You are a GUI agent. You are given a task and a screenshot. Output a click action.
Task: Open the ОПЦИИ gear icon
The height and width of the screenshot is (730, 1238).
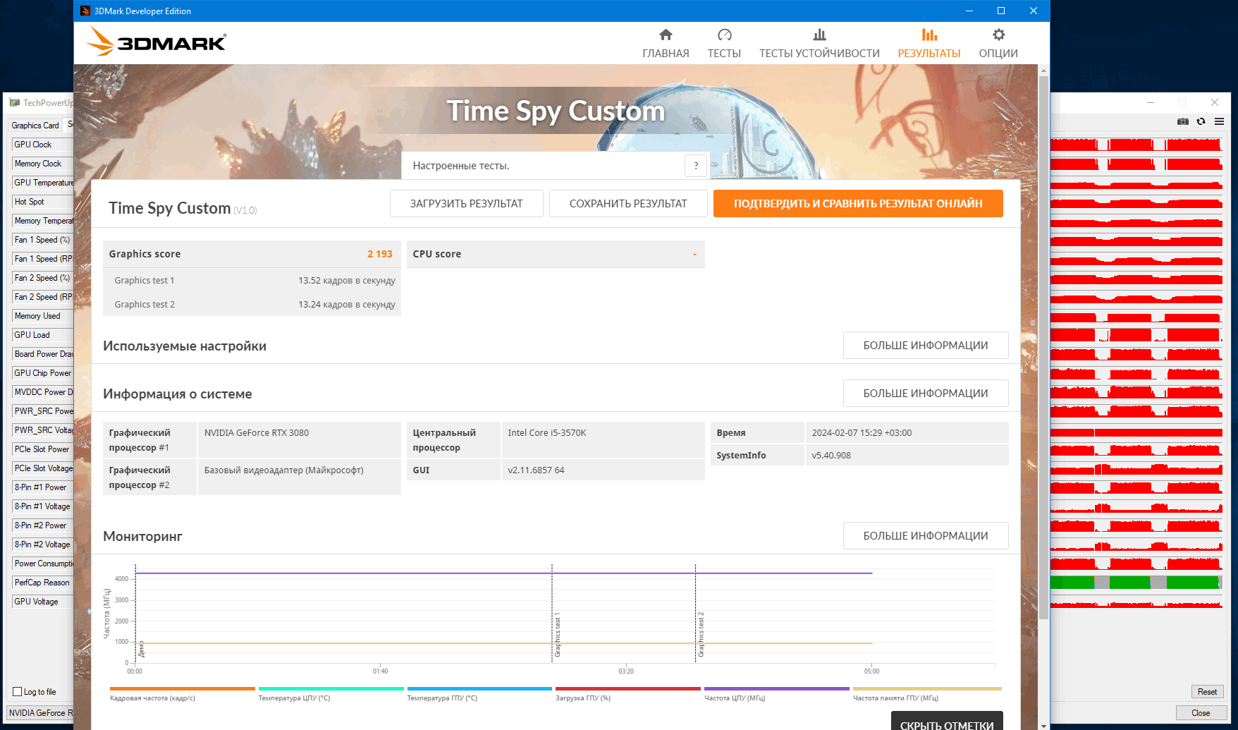998,35
